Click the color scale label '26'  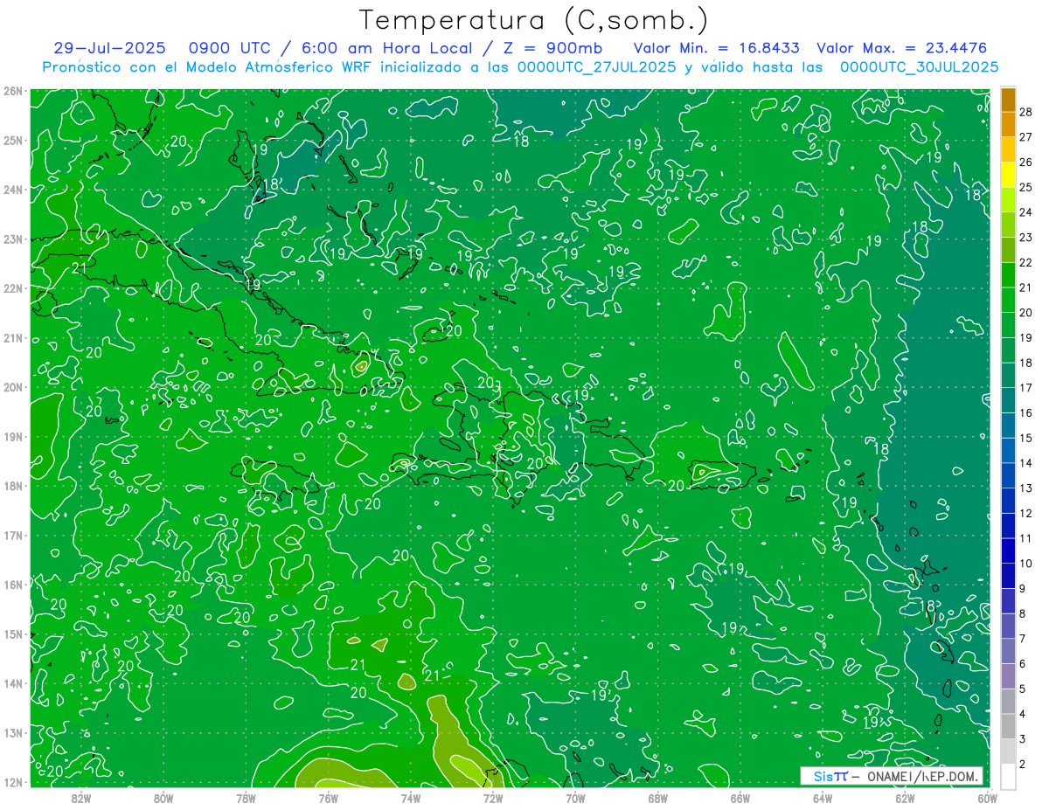[1026, 163]
